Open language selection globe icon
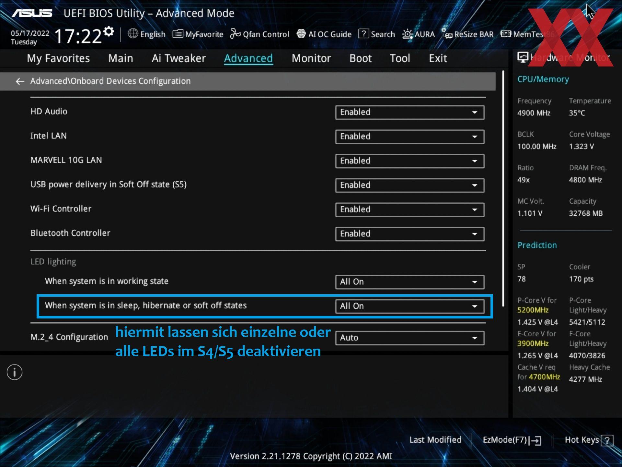The height and width of the screenshot is (467, 622). [x=133, y=34]
